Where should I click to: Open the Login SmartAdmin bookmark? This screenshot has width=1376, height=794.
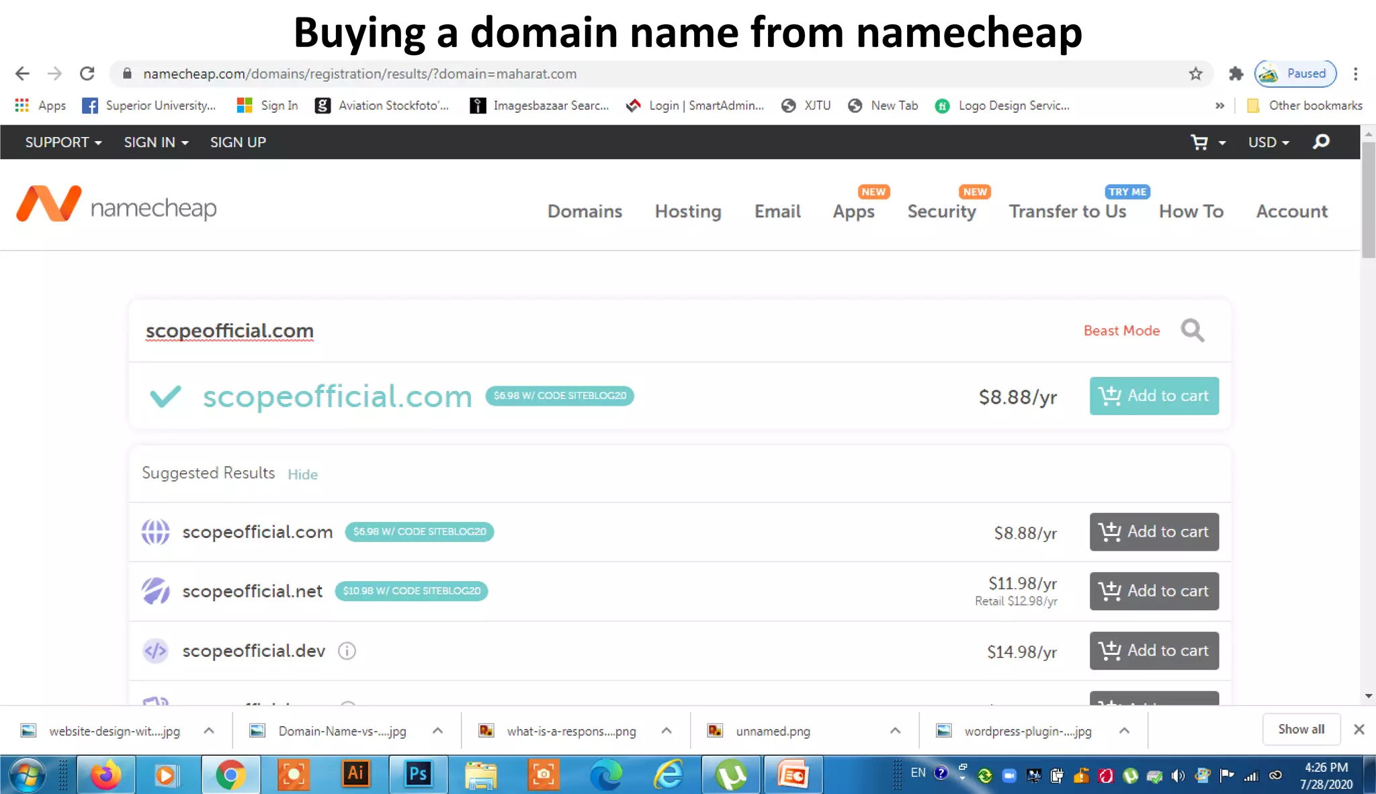[x=695, y=105]
